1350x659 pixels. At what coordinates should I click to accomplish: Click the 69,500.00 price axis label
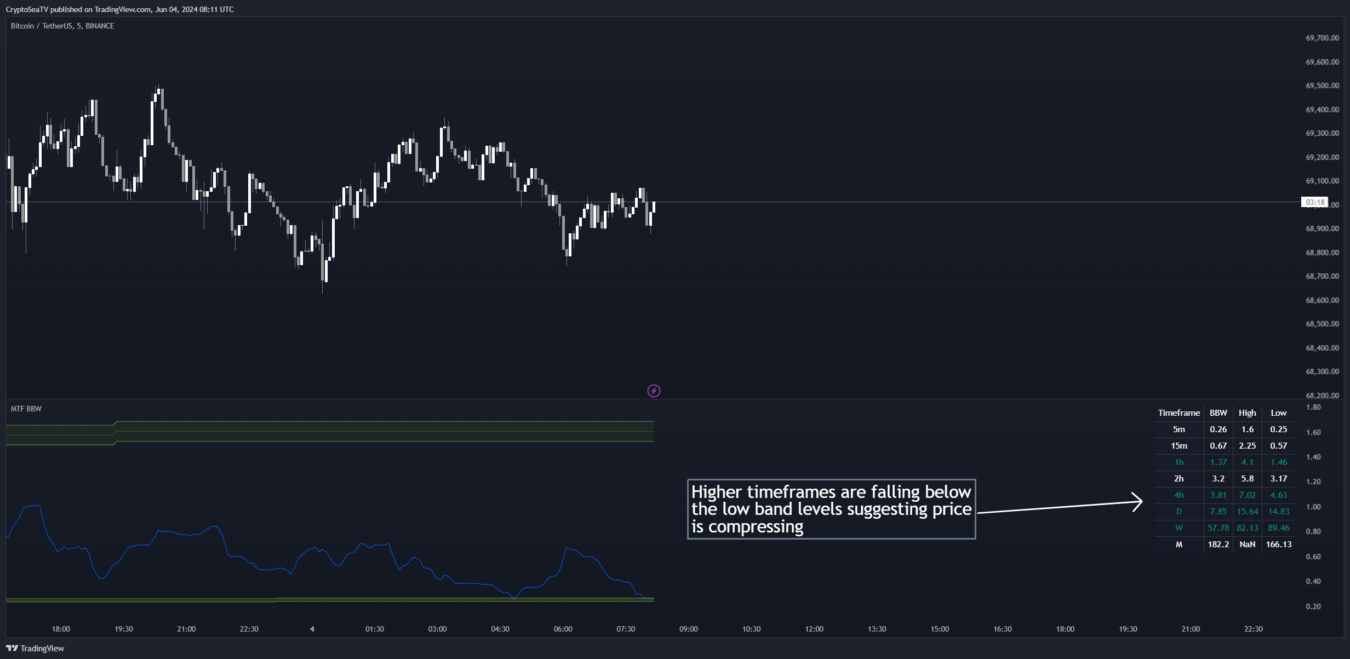(1322, 85)
